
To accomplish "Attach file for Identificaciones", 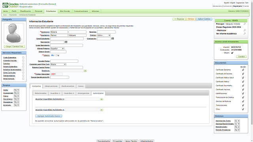I will pyautogui.click(x=243, y=93).
